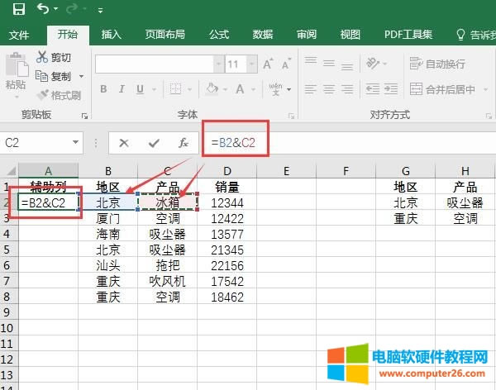Toggle Bold formatting
This screenshot has width=496, height=390.
(104, 89)
